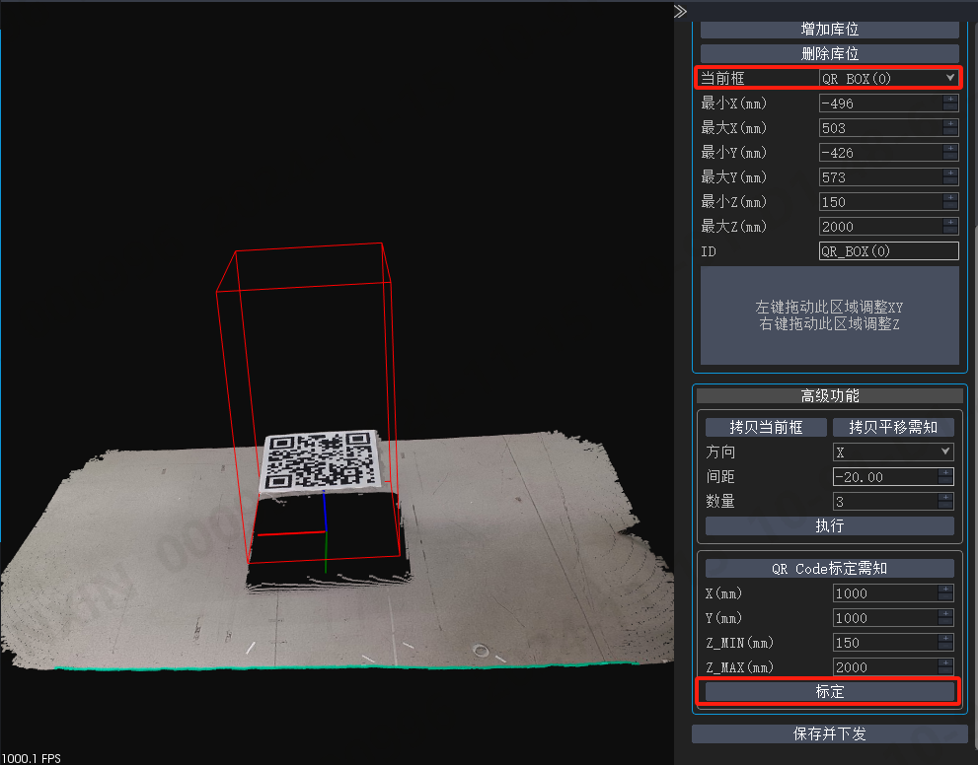Screen dimensions: 978x765
Task: Increment the QR calibration X(mm) value
Action: 945,589
